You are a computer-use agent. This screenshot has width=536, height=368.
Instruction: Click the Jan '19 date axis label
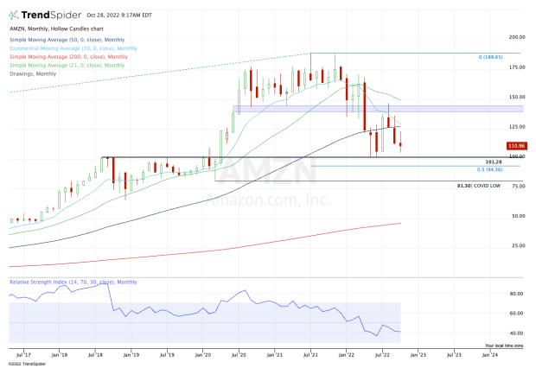click(x=131, y=355)
